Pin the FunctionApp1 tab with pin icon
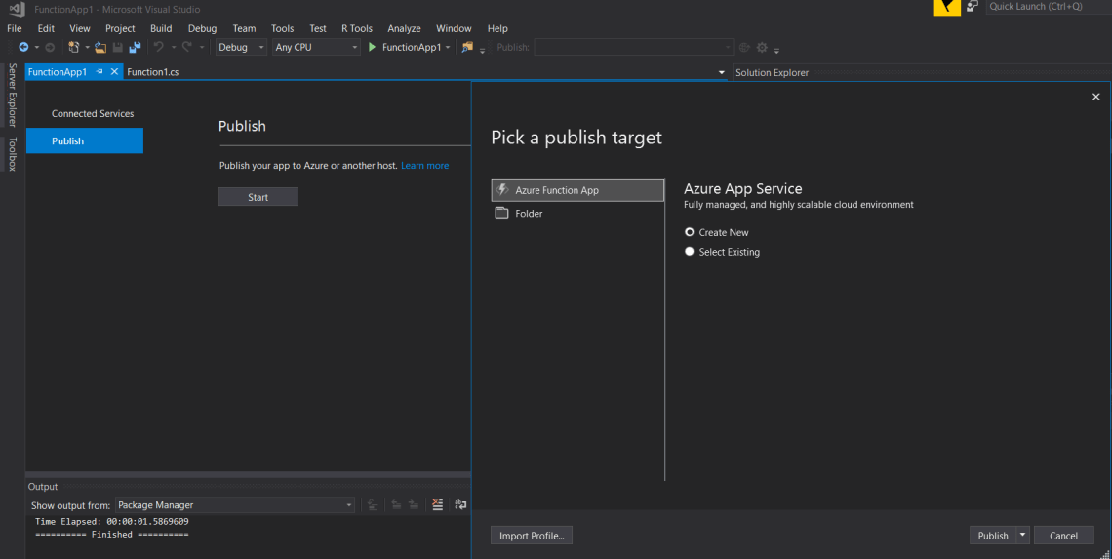The height and width of the screenshot is (559, 1112). (x=99, y=71)
